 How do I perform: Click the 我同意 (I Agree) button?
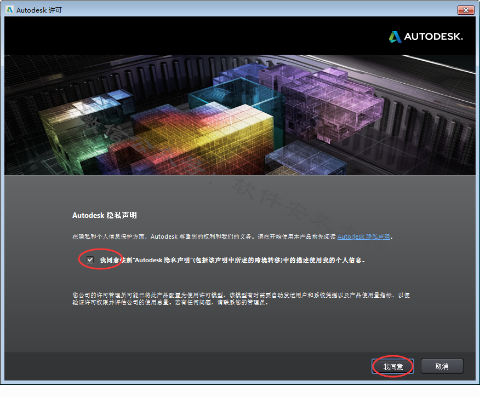click(393, 366)
